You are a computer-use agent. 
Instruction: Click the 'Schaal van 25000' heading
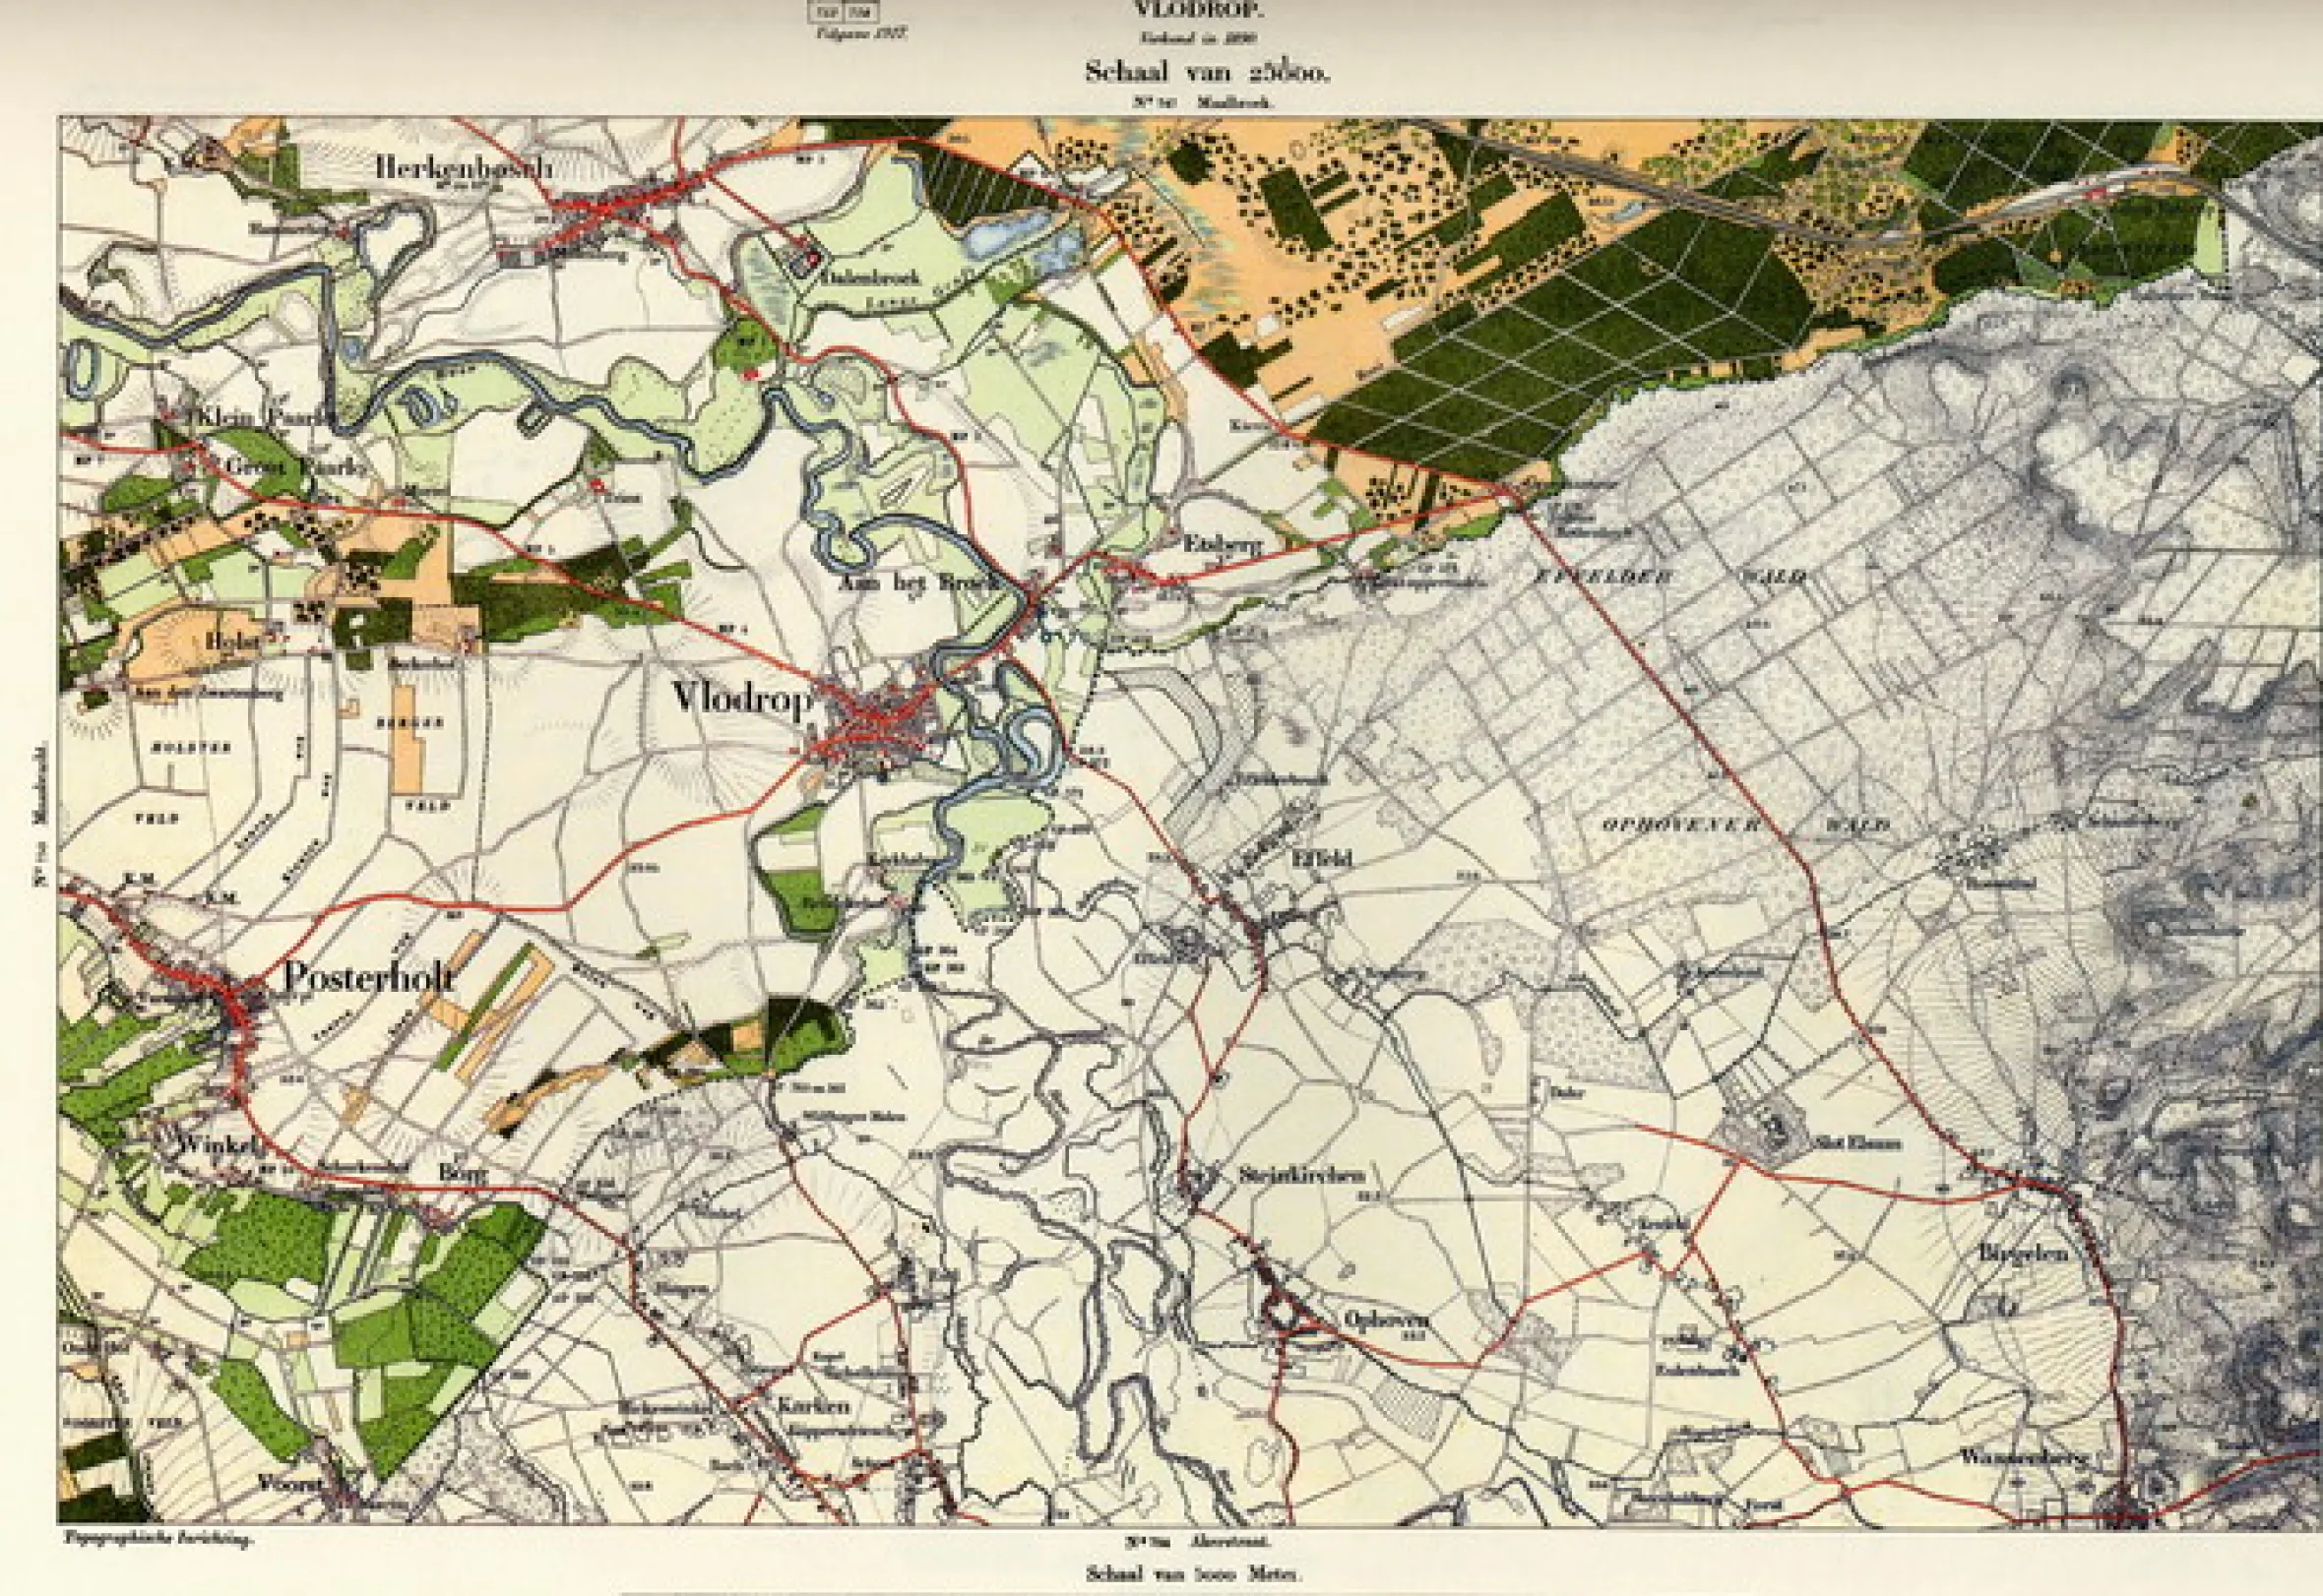1208,72
